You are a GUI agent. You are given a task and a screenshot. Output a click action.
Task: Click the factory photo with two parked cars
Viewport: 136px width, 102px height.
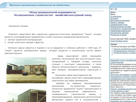(26, 70)
